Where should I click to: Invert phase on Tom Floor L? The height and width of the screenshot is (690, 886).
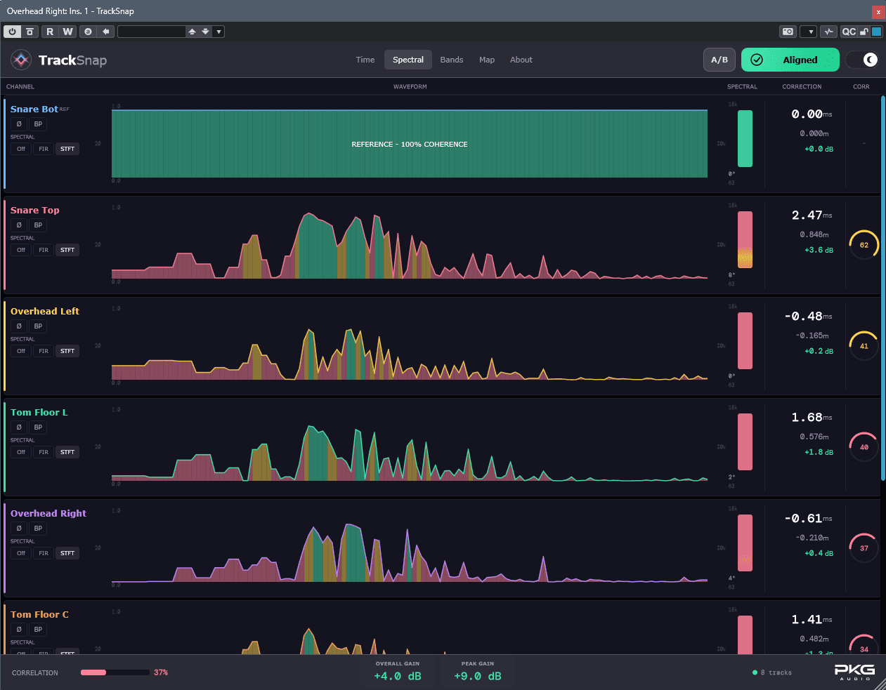19,427
